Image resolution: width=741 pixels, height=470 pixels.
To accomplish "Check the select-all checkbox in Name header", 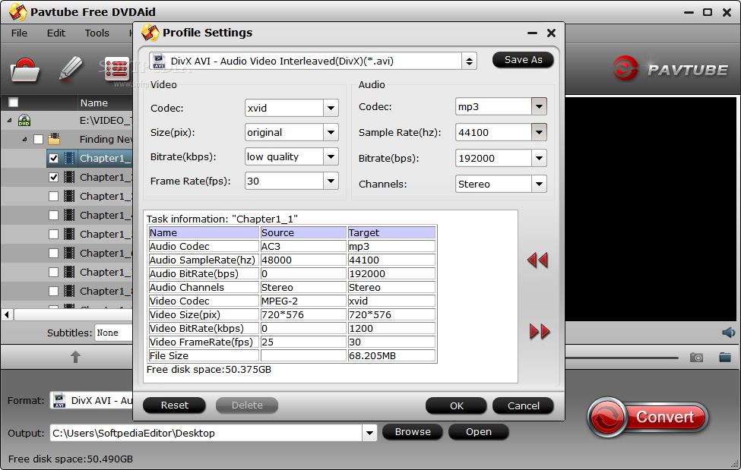I will [x=13, y=103].
